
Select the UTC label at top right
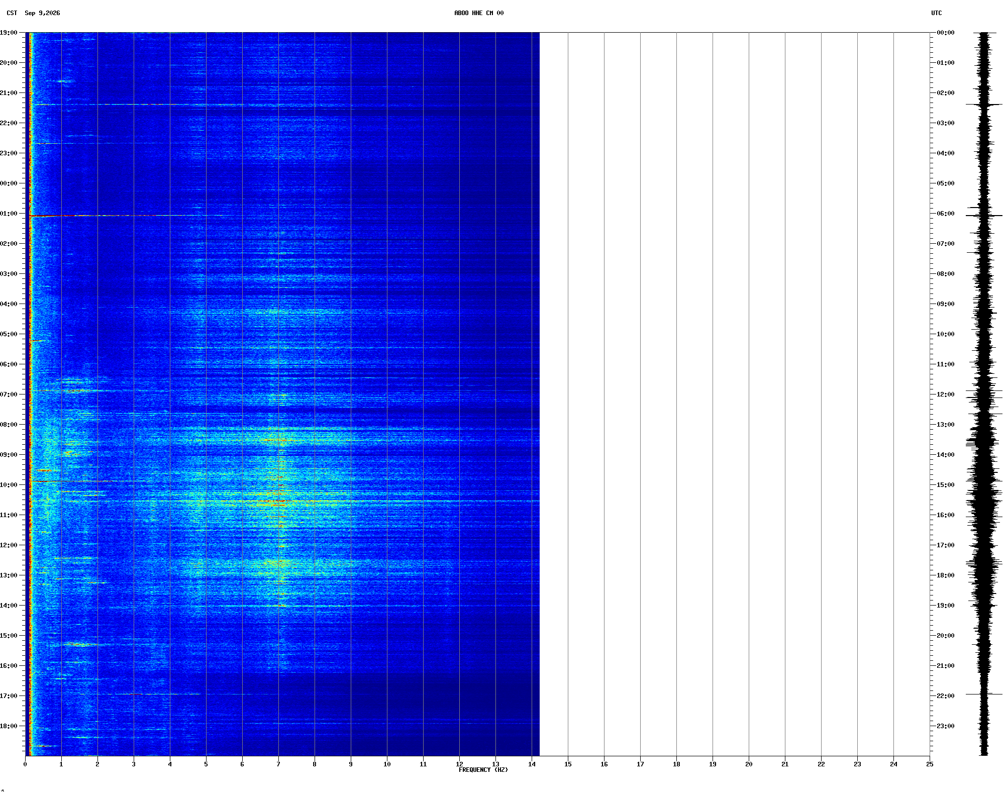pos(936,13)
